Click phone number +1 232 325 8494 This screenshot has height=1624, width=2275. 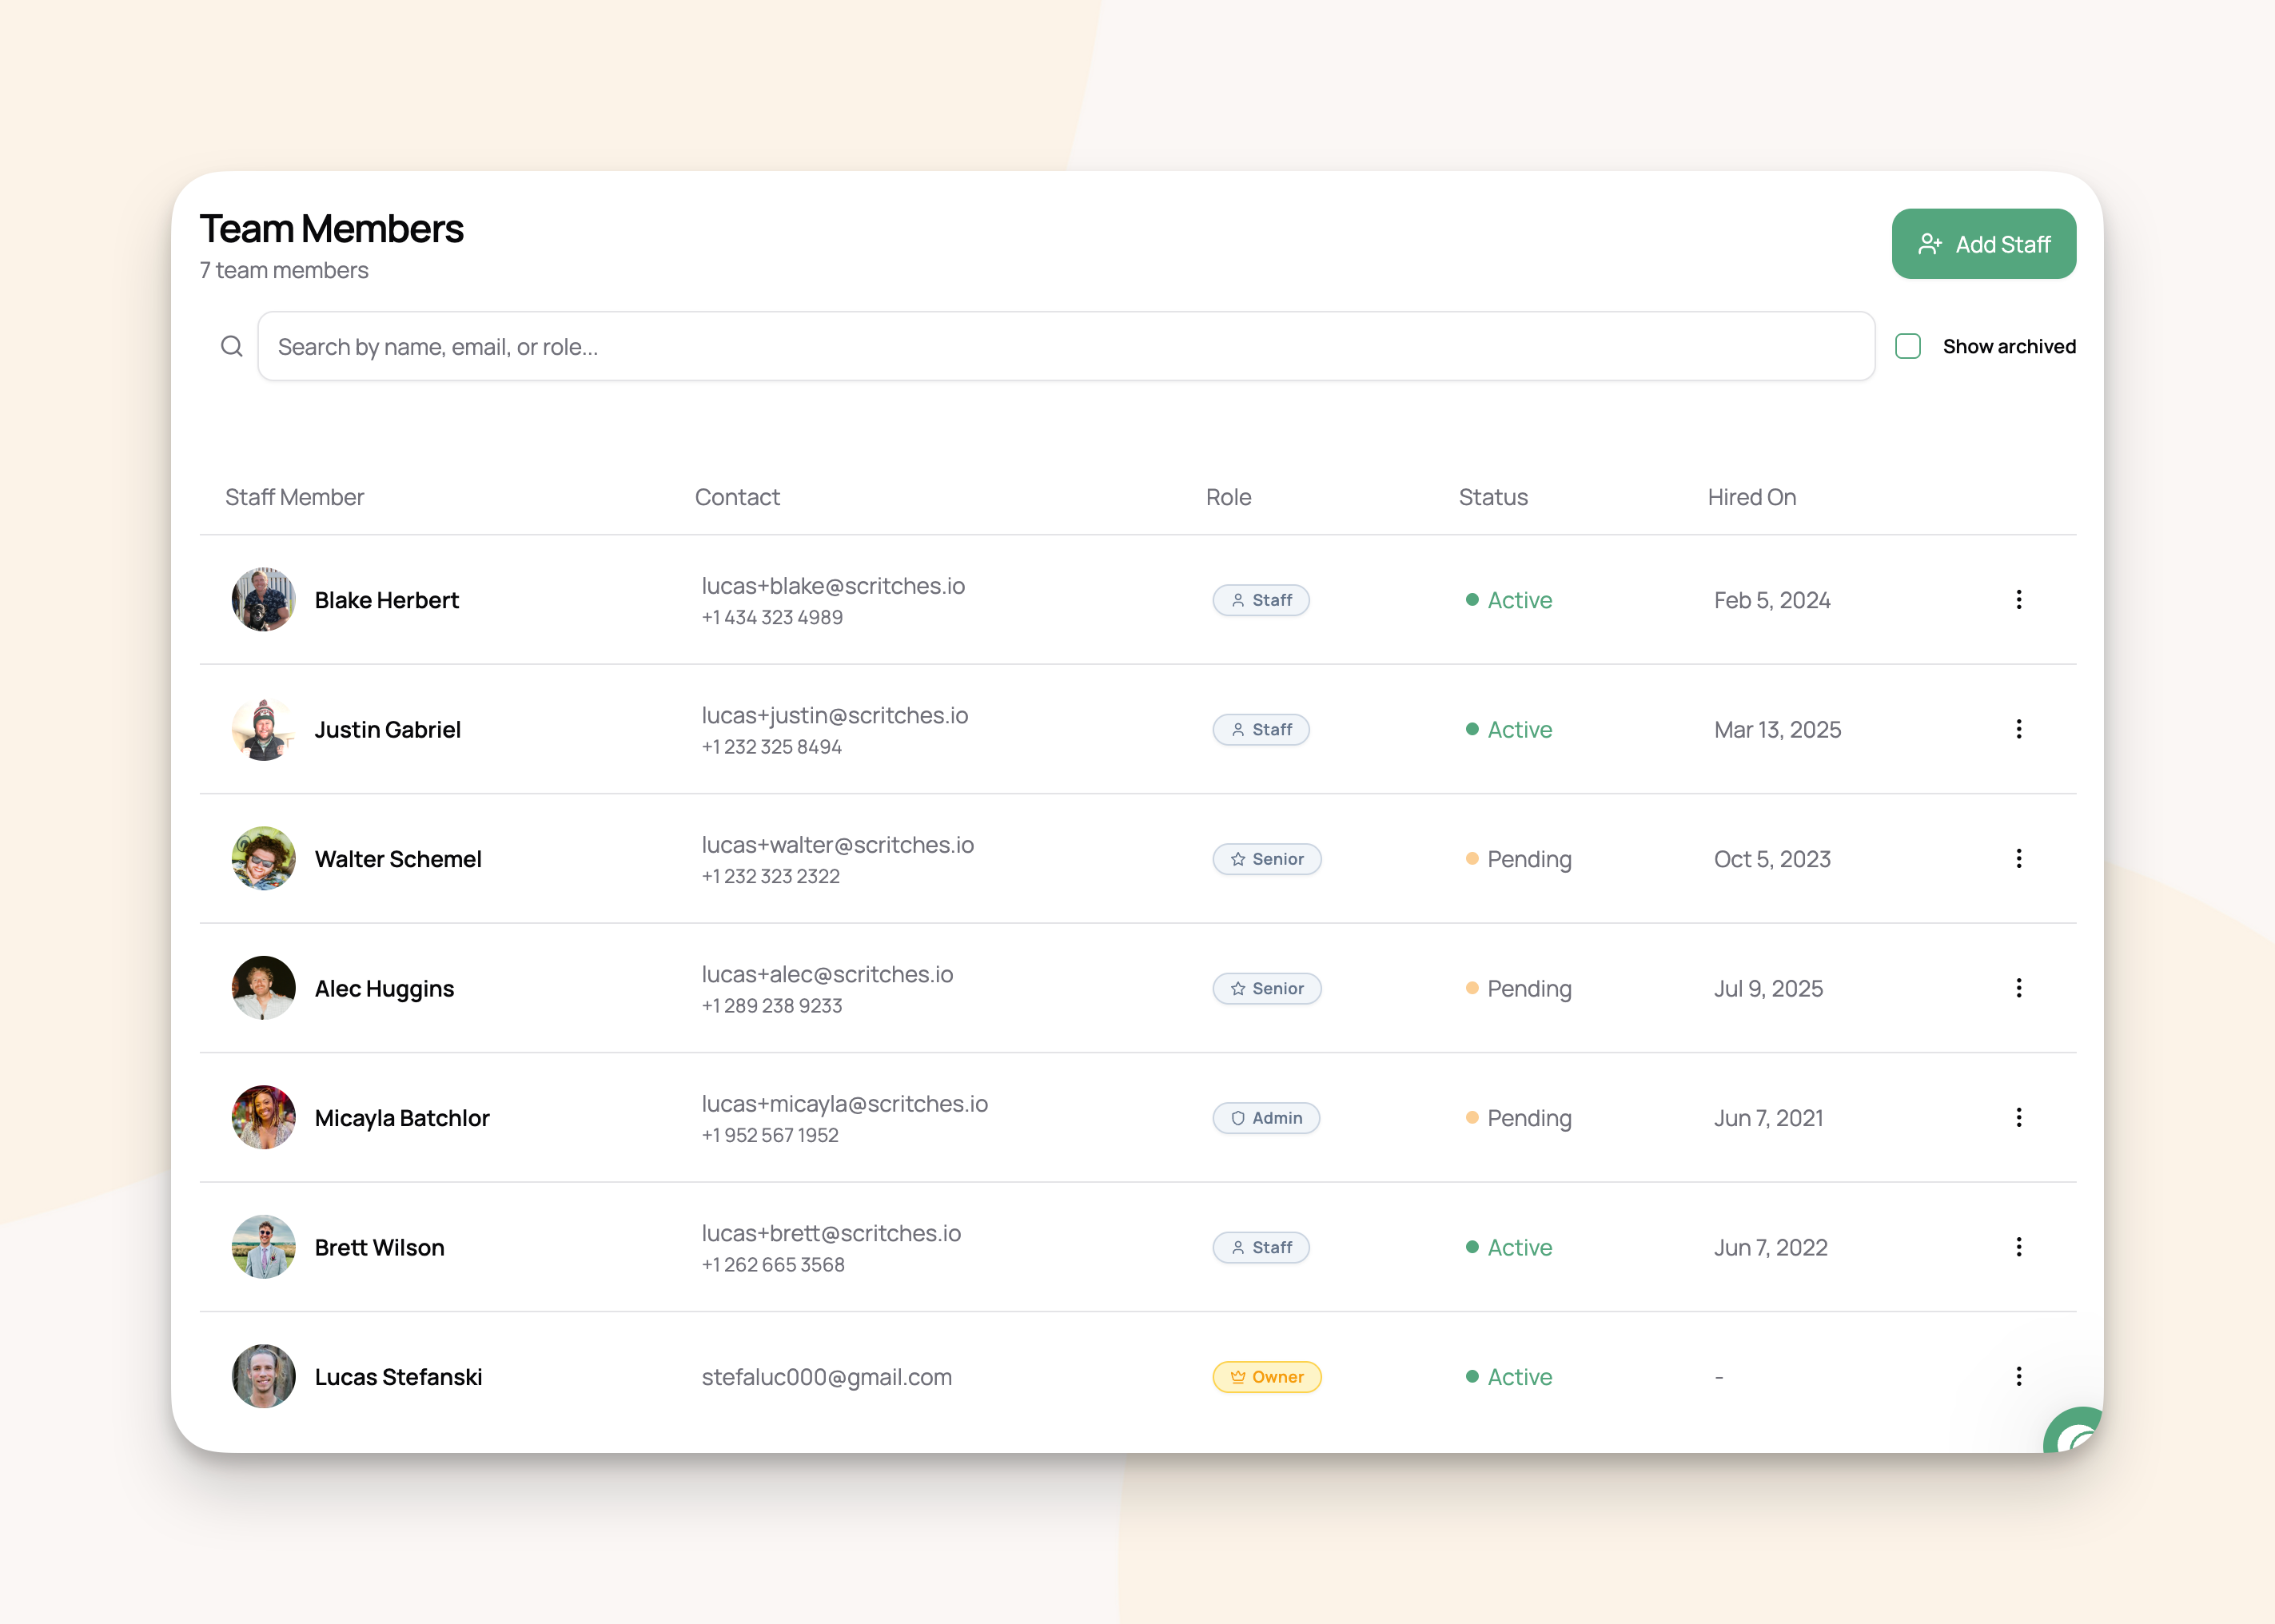click(771, 747)
